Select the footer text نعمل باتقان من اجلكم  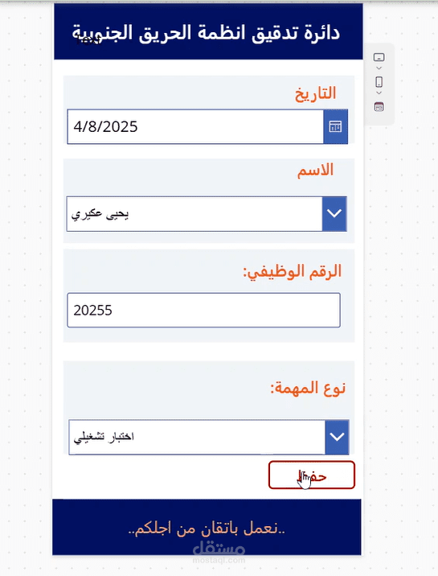[x=207, y=529]
